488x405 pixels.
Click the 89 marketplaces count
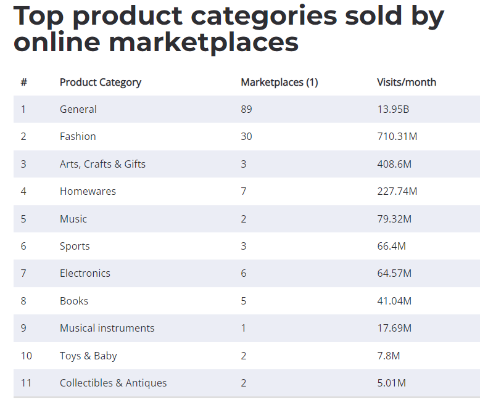point(247,109)
